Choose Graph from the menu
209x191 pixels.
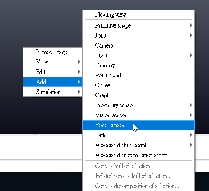point(138,95)
